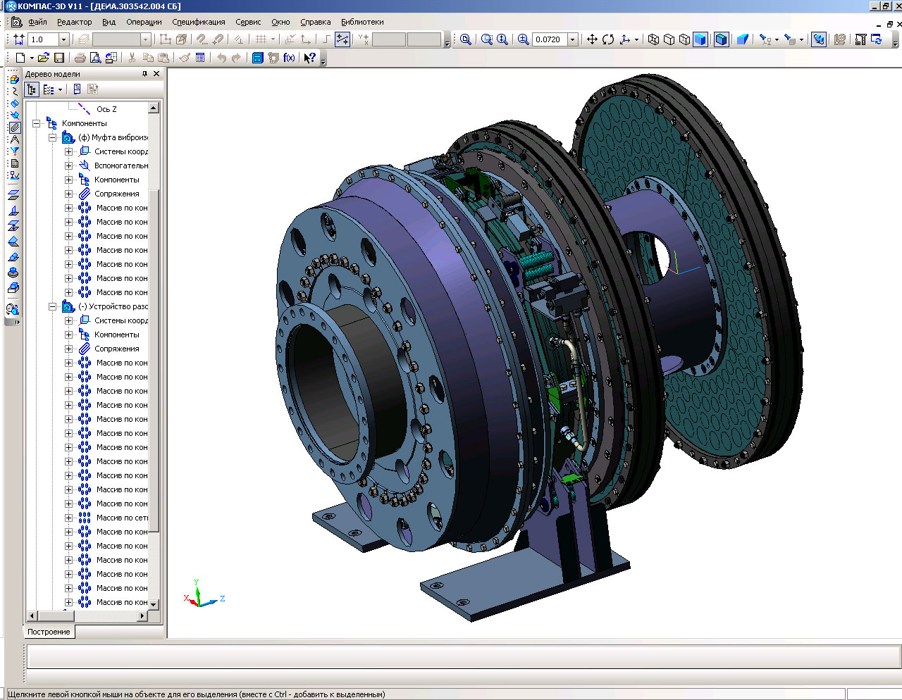The width and height of the screenshot is (902, 700).
Task: Open the Print preview icon
Action: (96, 58)
